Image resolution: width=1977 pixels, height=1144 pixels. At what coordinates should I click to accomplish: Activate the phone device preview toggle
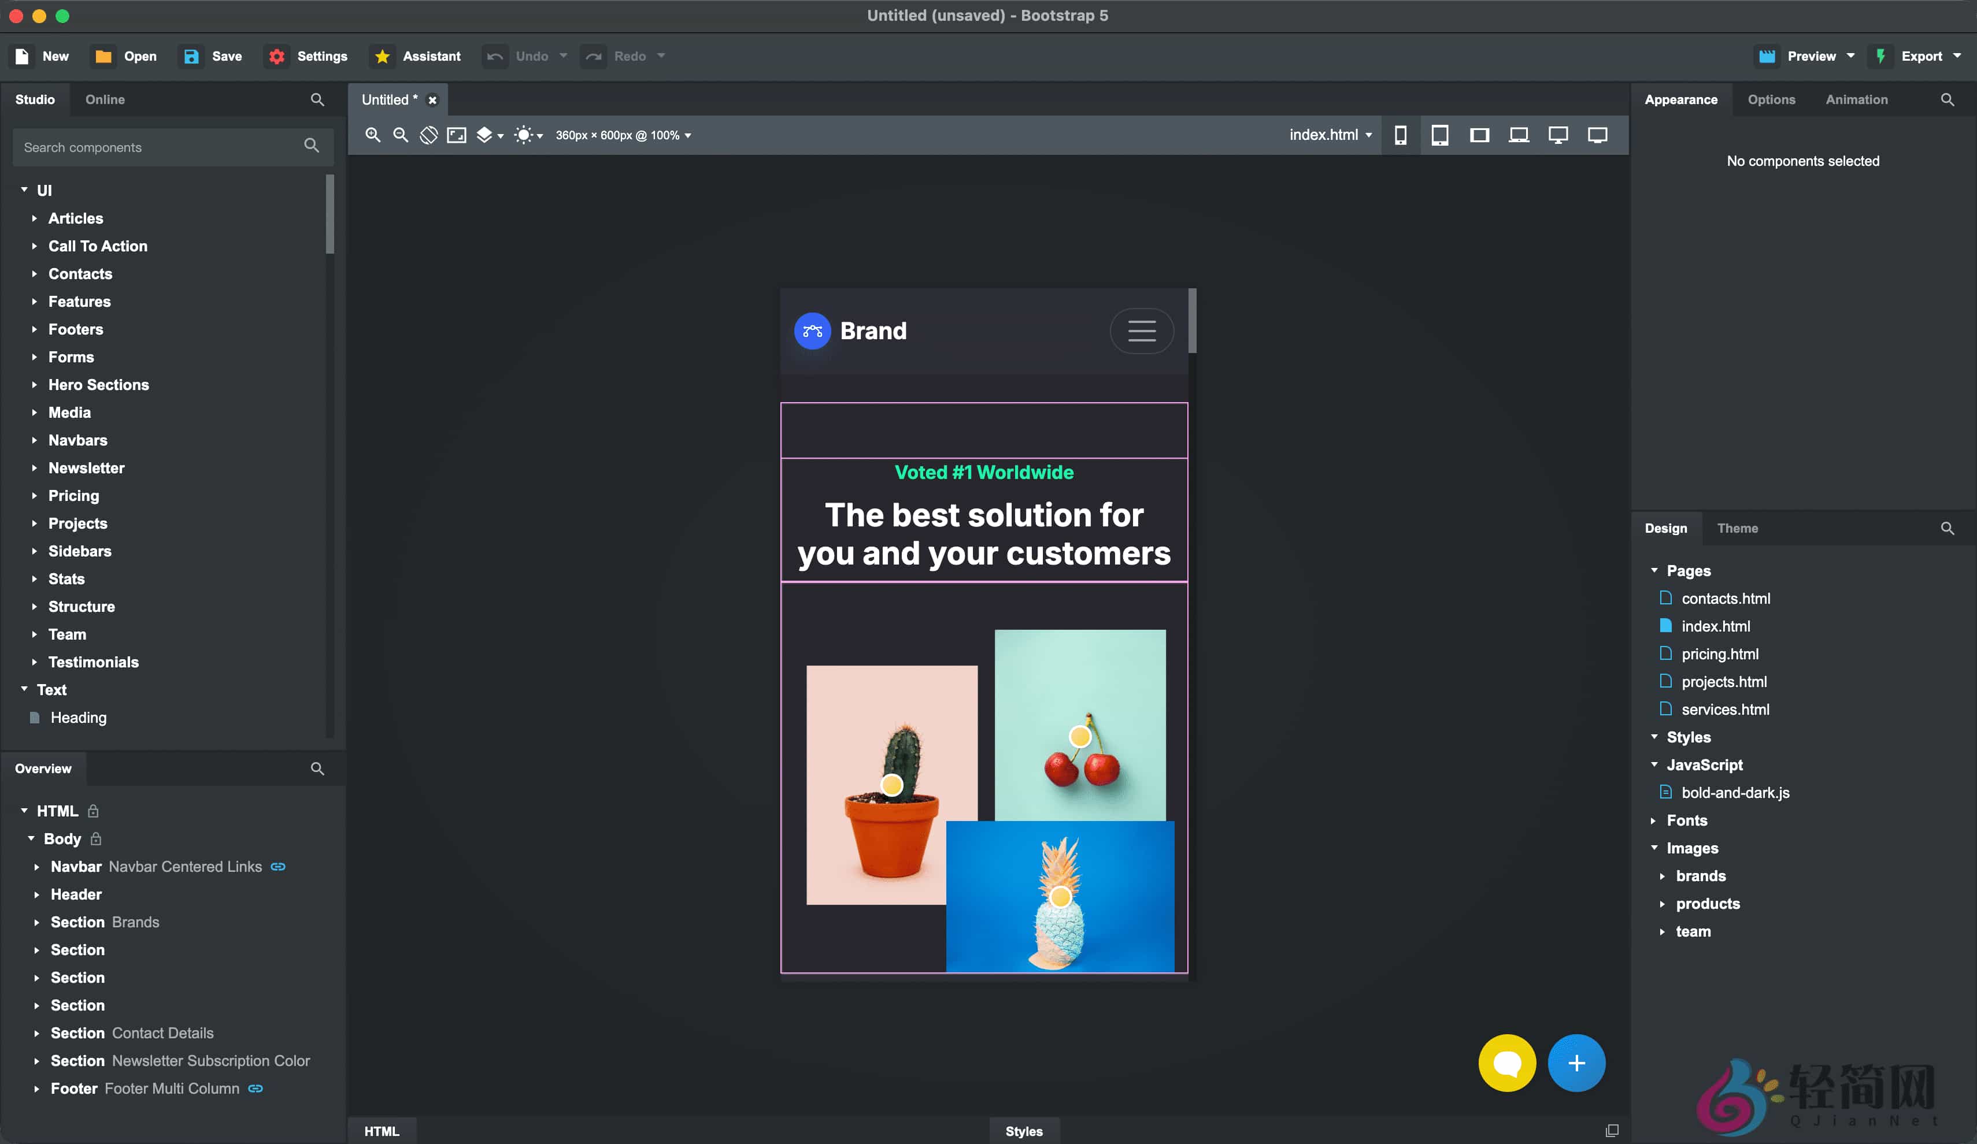click(x=1401, y=135)
